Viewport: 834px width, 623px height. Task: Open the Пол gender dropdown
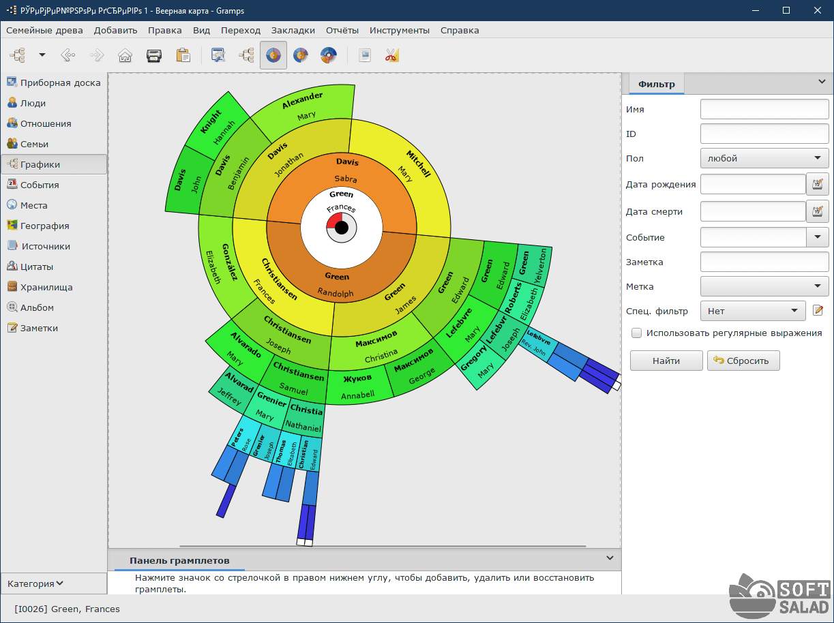pos(764,158)
